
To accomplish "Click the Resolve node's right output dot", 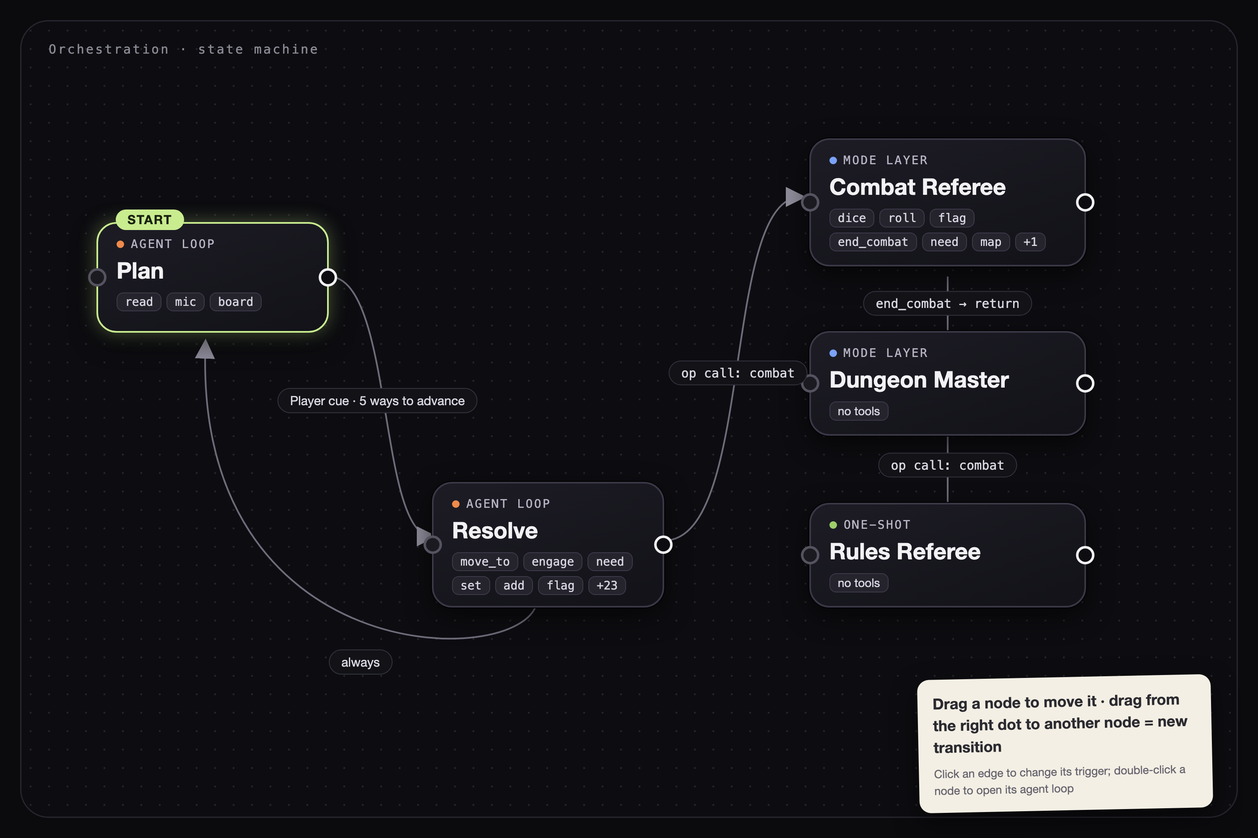I will (663, 545).
